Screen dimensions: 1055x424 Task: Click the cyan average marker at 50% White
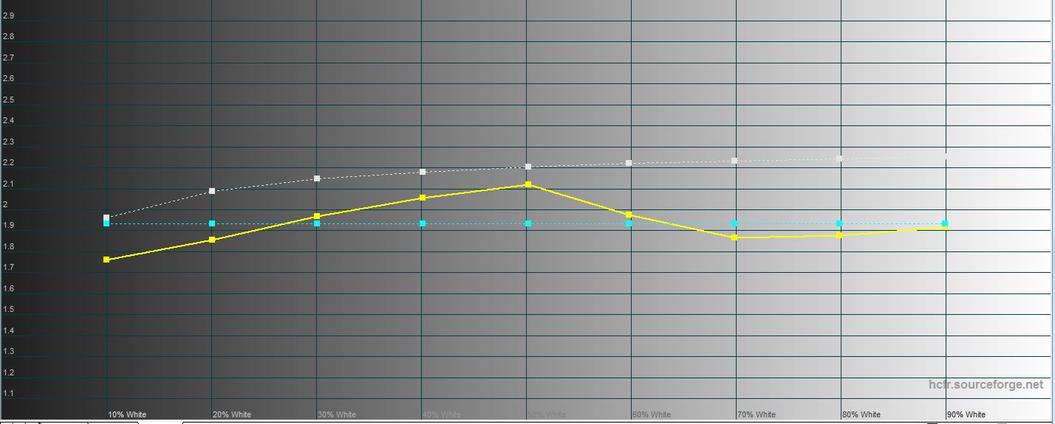tap(527, 223)
